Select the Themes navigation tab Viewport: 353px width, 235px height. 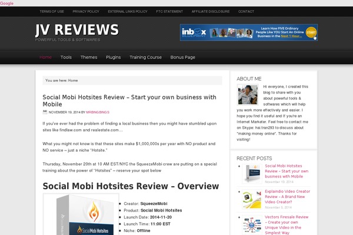click(x=89, y=58)
